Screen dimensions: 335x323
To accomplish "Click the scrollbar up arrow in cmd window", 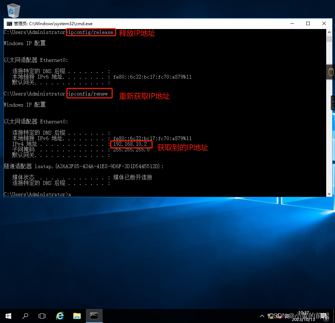I will tap(329, 31).
